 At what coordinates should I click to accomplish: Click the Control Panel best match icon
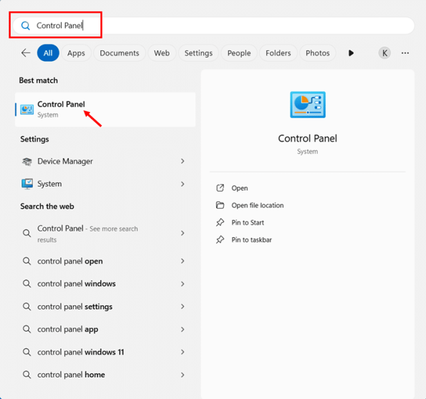tap(27, 109)
